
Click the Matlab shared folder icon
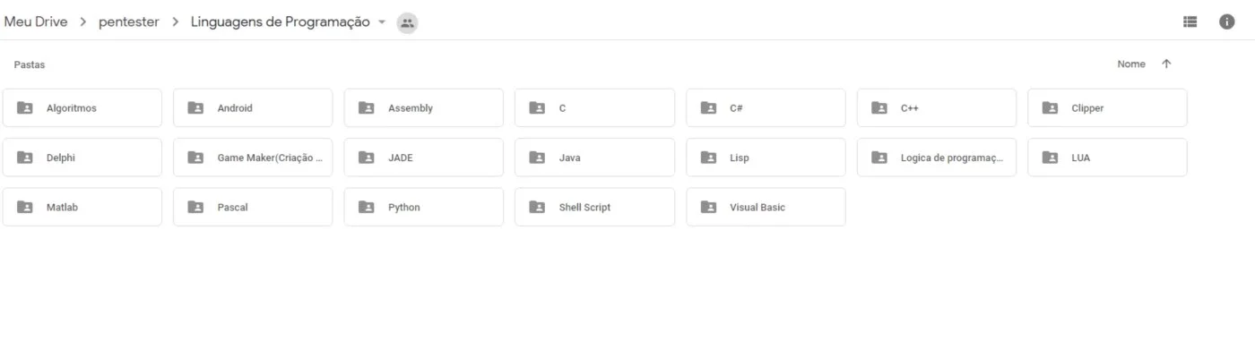click(x=24, y=207)
